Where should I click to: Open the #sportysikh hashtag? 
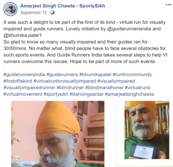click(x=56, y=94)
